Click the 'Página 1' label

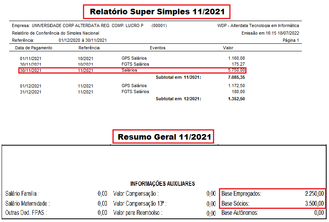tap(291, 40)
